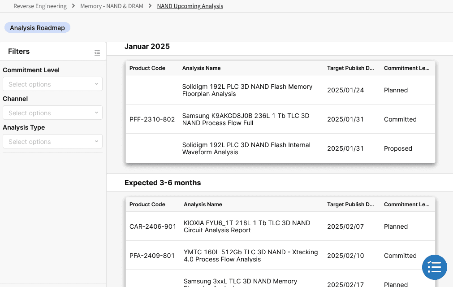Screen dimensions: 453x287
Task: Click Commitment Level header in Januar table
Action: click(x=406, y=68)
